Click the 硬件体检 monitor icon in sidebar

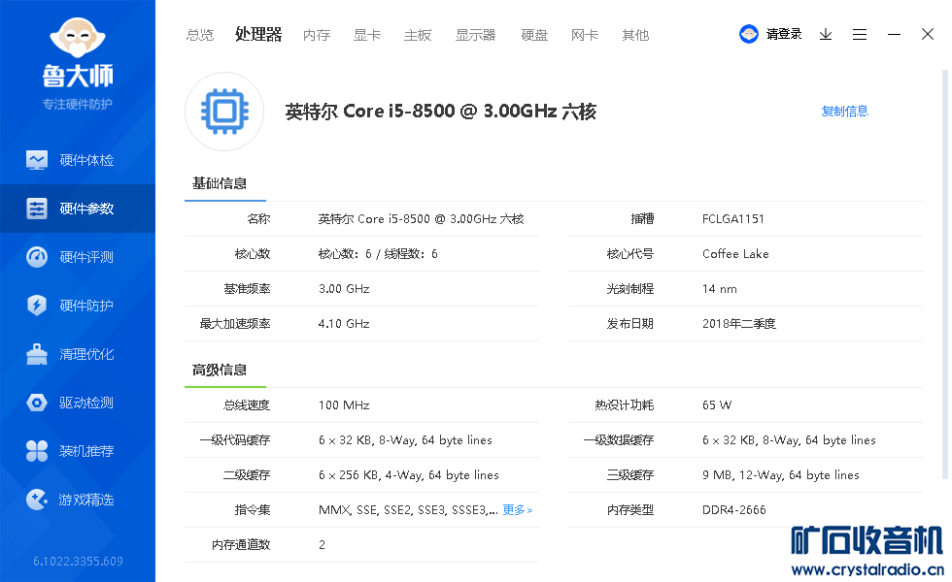pos(37,160)
